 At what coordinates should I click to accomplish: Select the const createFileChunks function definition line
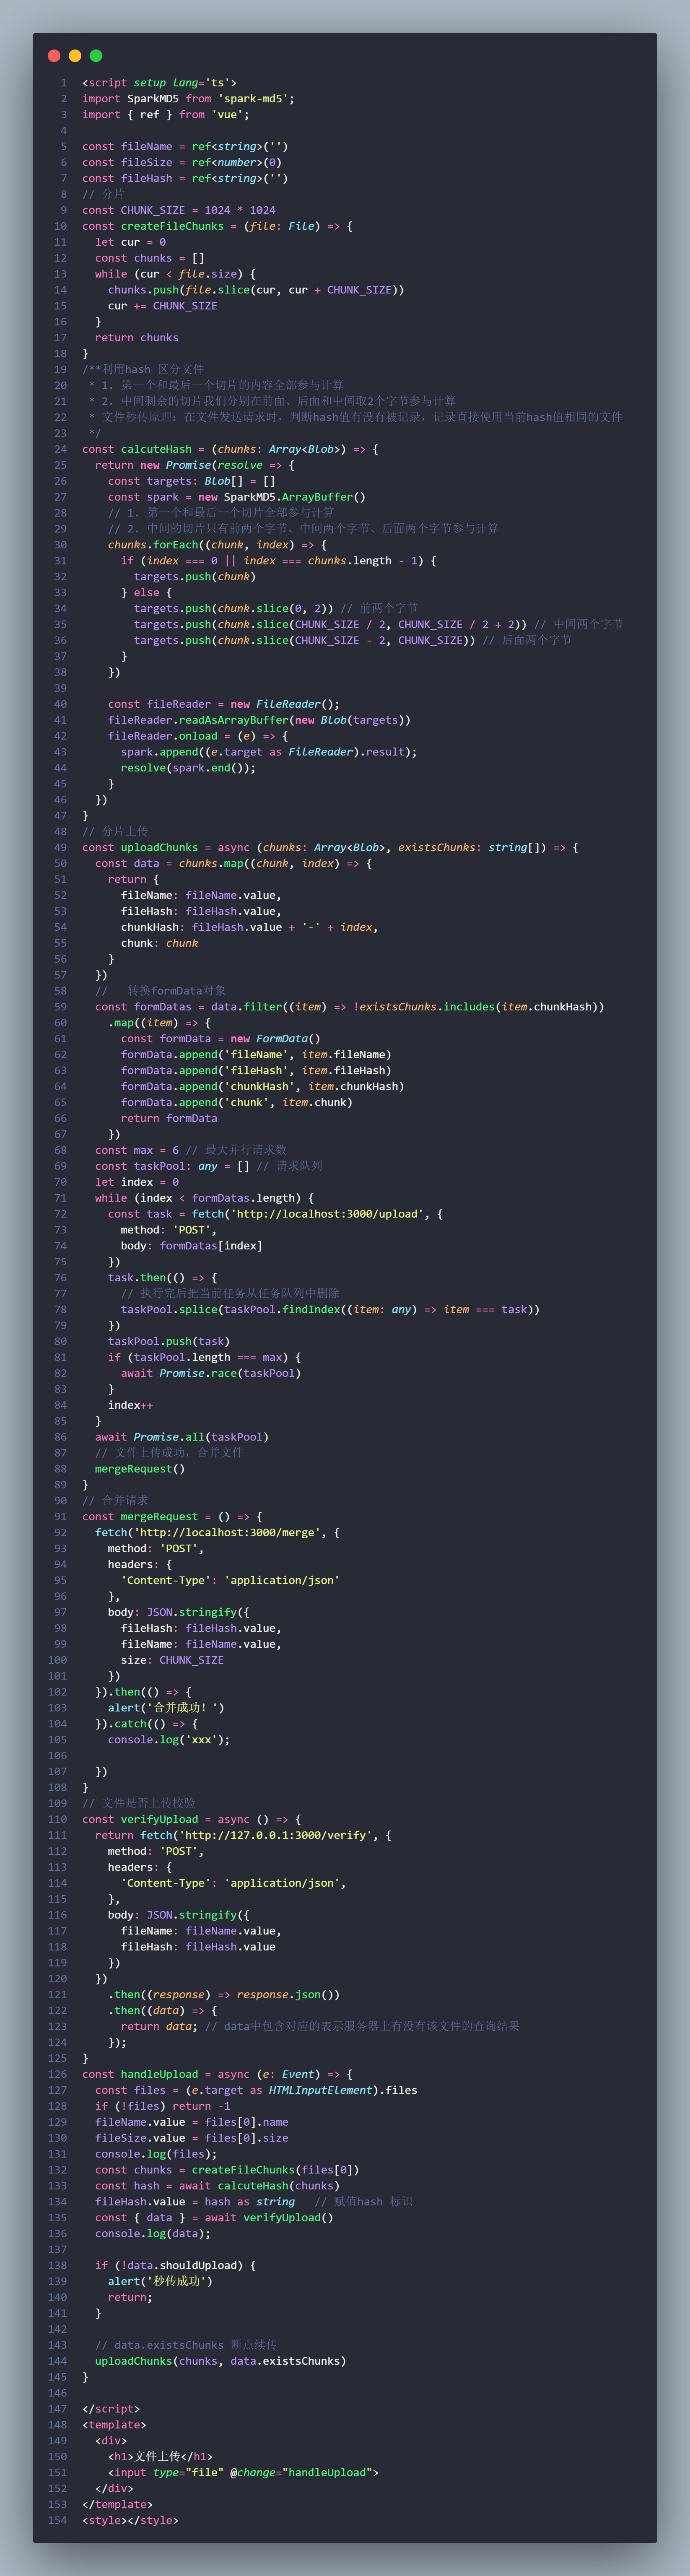pyautogui.click(x=217, y=226)
